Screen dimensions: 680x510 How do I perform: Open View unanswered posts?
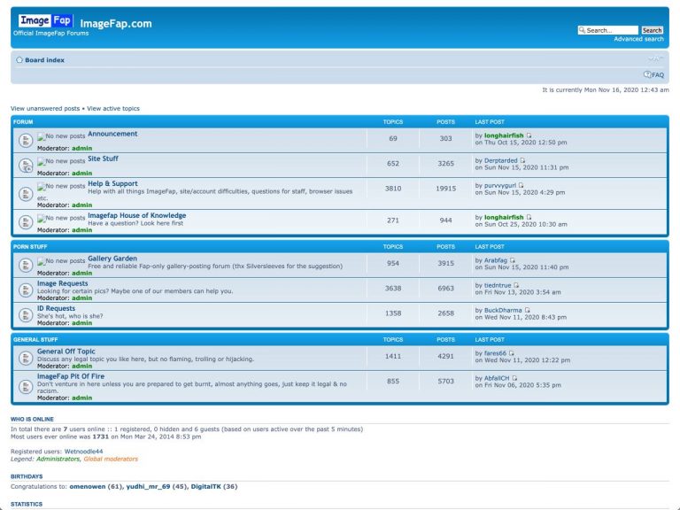[45, 108]
